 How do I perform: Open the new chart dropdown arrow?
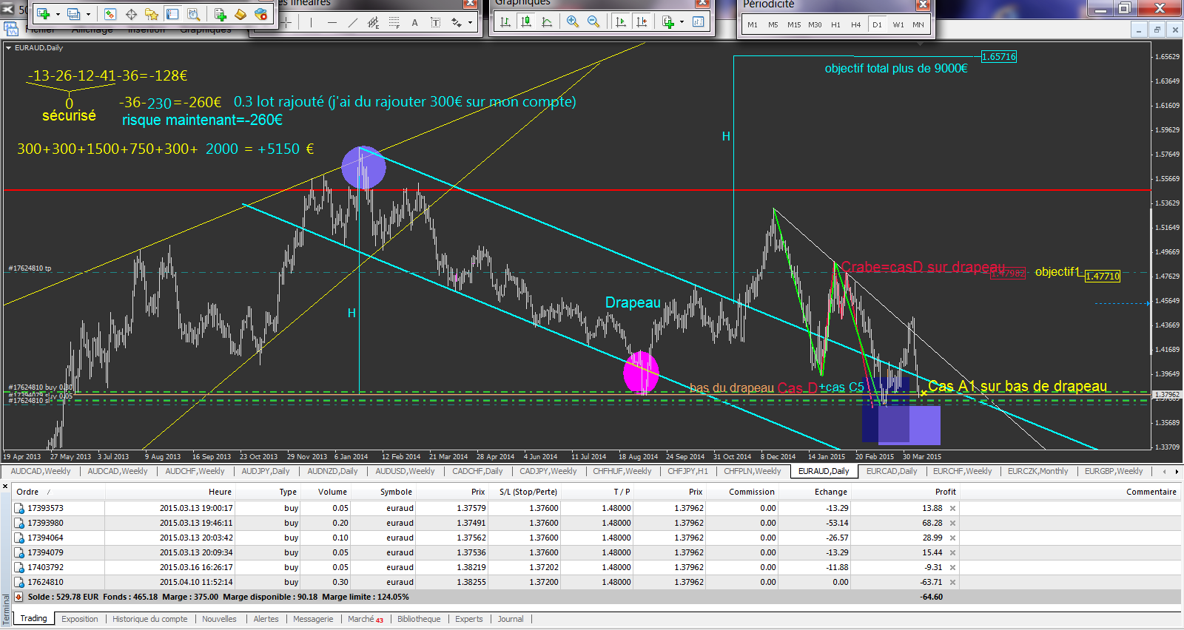coord(58,14)
